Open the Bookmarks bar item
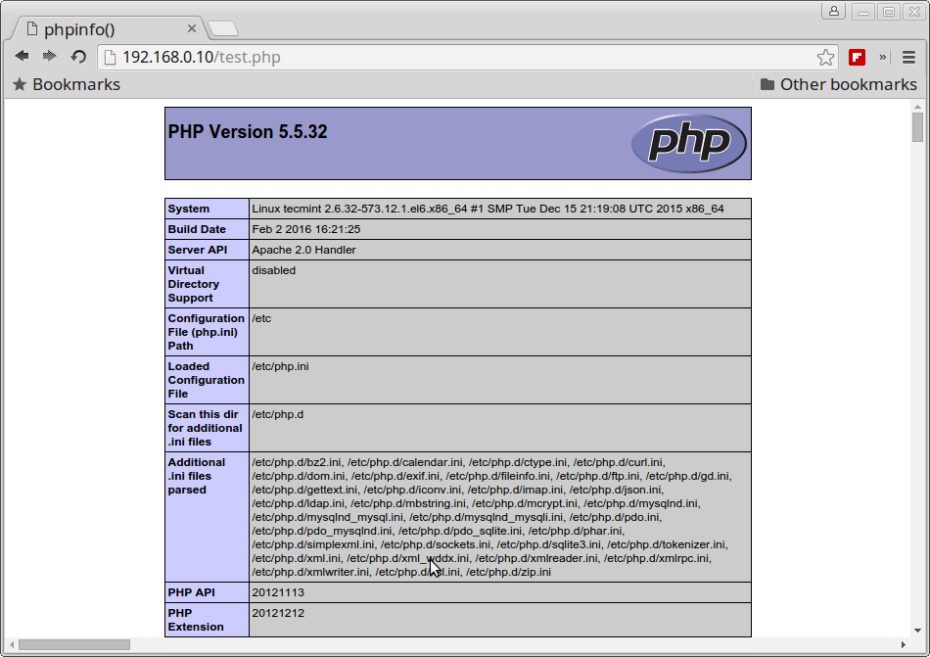 [66, 84]
